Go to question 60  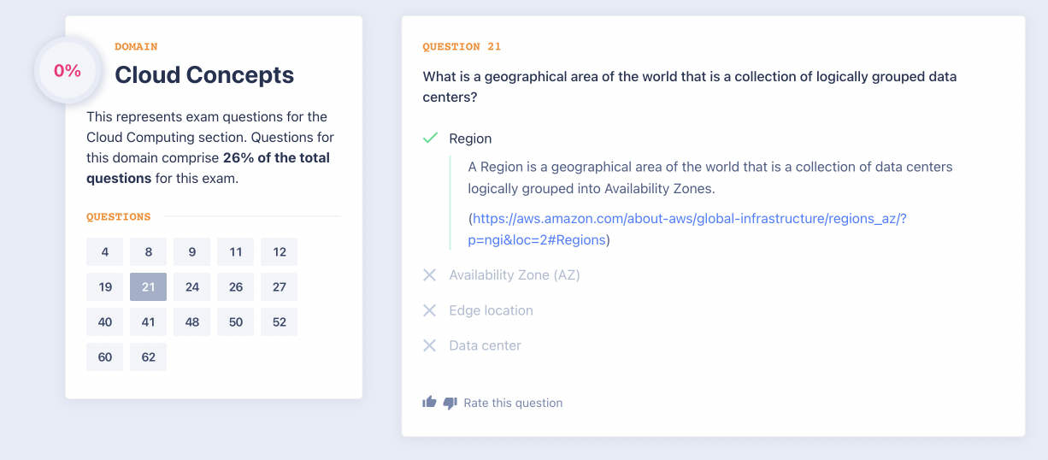click(105, 357)
